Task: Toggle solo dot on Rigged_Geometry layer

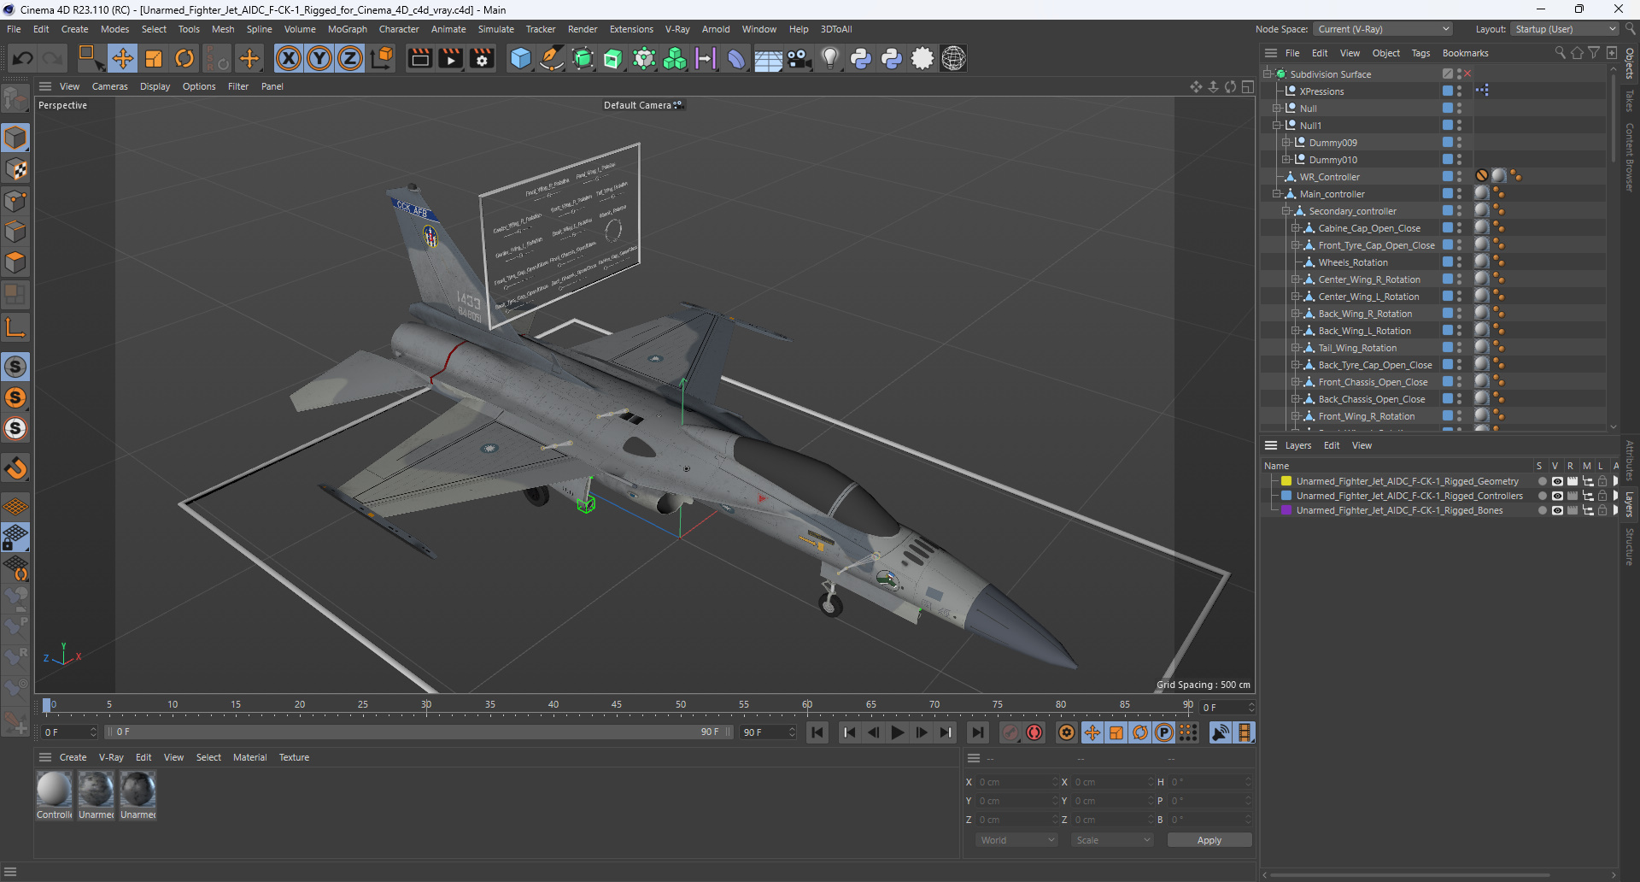Action: (x=1542, y=481)
